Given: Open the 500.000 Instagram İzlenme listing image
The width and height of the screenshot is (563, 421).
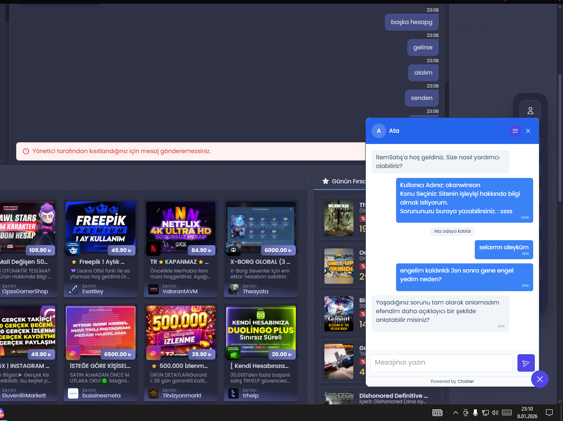Looking at the screenshot, I should coord(181,331).
